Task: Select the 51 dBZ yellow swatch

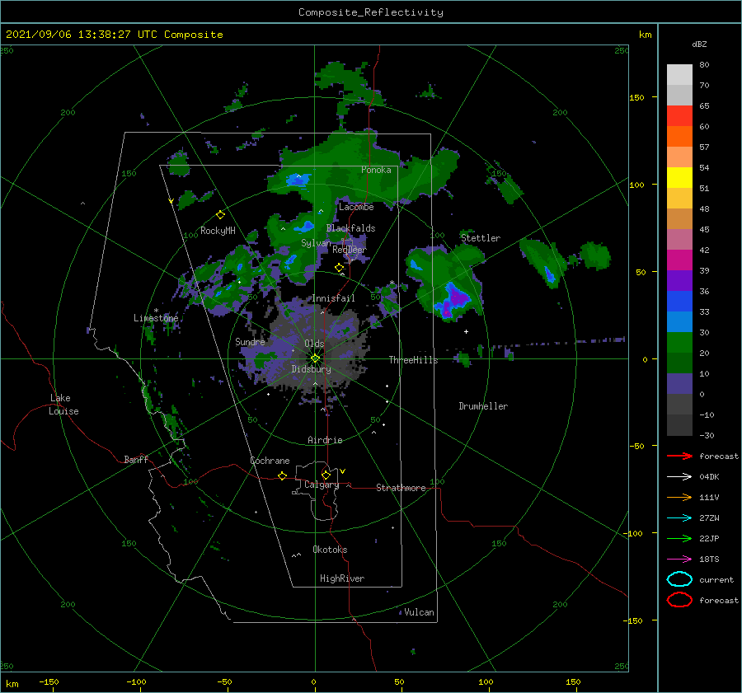Action: pos(679,178)
